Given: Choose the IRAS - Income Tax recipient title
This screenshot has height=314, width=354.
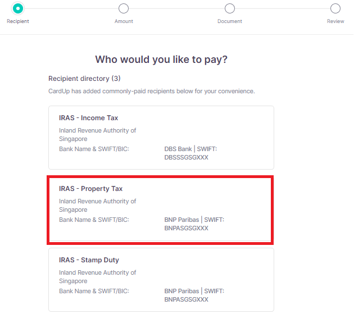Looking at the screenshot, I should tap(88, 118).
